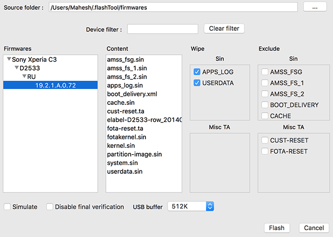Viewport: 333px width, 237px height.
Task: Click the Flash button
Action: (x=277, y=228)
